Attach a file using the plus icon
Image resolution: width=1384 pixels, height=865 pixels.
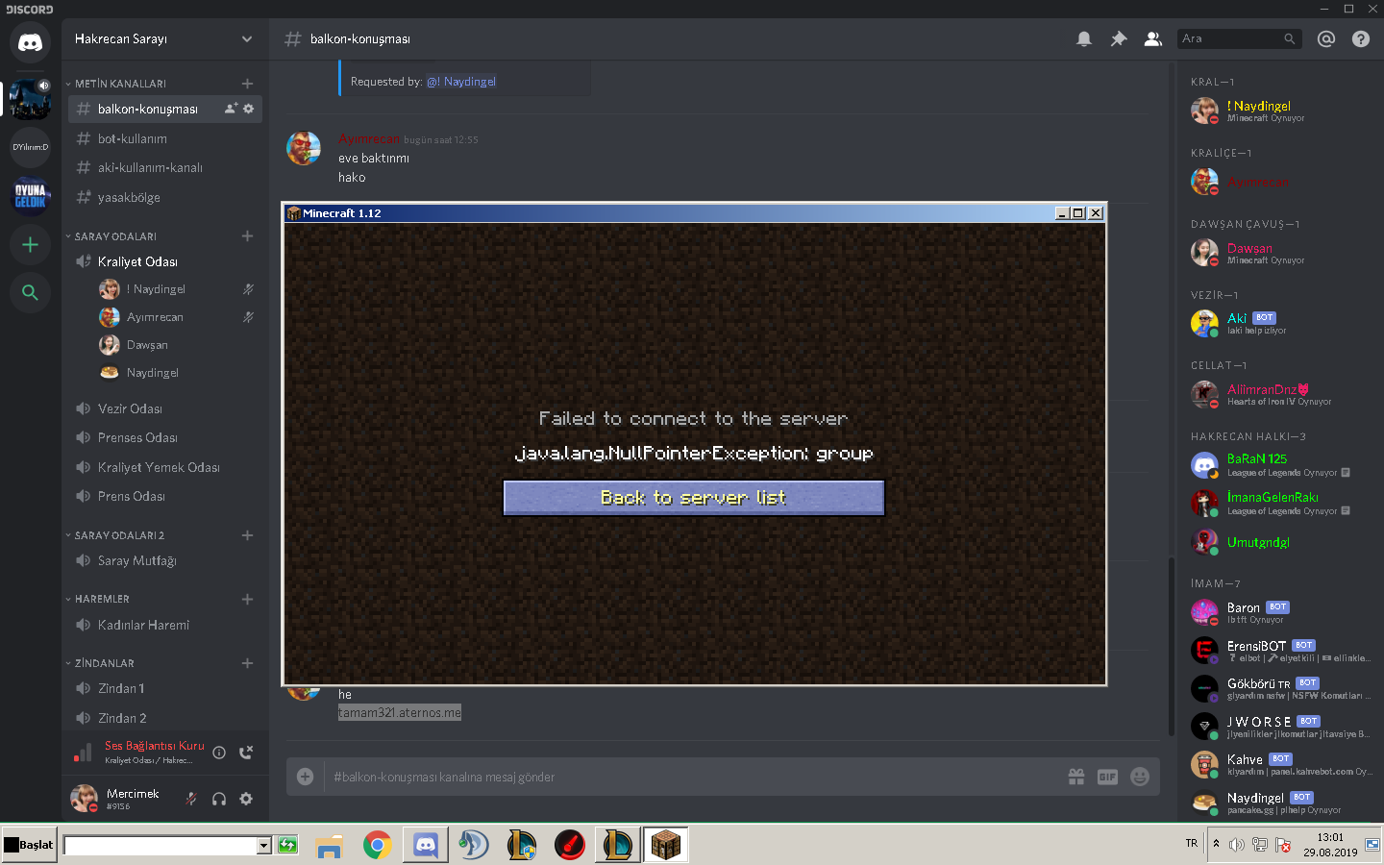coord(306,777)
